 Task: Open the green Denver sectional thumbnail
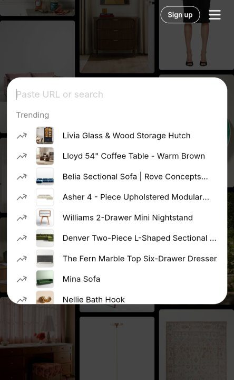45,238
